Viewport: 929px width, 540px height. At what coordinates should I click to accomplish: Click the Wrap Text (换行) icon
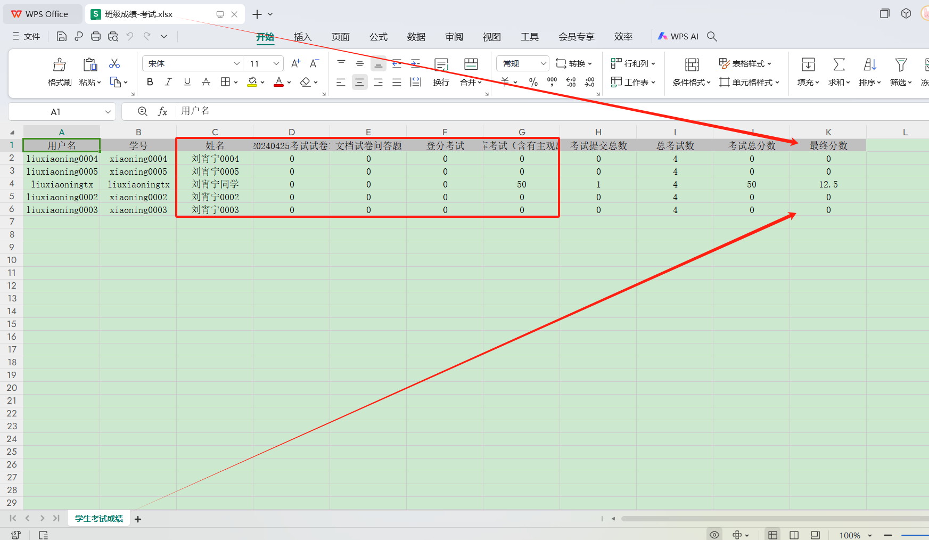[x=441, y=65]
